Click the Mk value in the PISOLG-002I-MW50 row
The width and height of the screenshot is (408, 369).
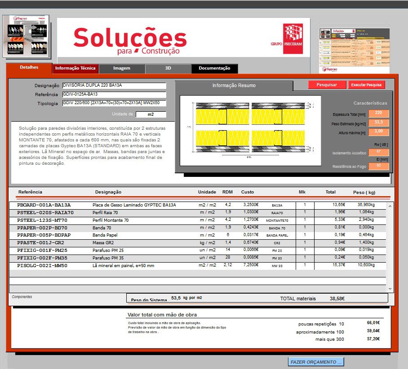pos(305,265)
